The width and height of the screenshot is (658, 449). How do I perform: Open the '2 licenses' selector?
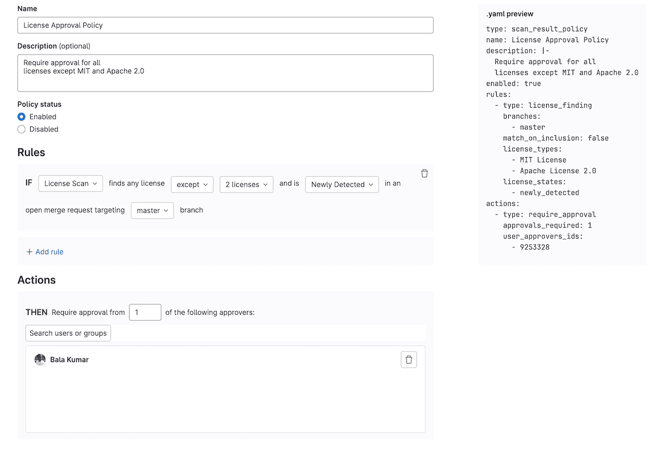tap(246, 185)
